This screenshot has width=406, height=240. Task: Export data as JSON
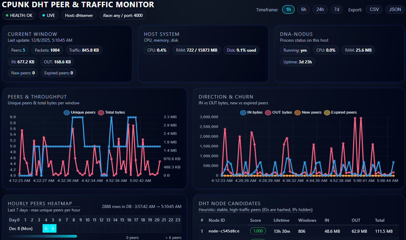pos(395,10)
